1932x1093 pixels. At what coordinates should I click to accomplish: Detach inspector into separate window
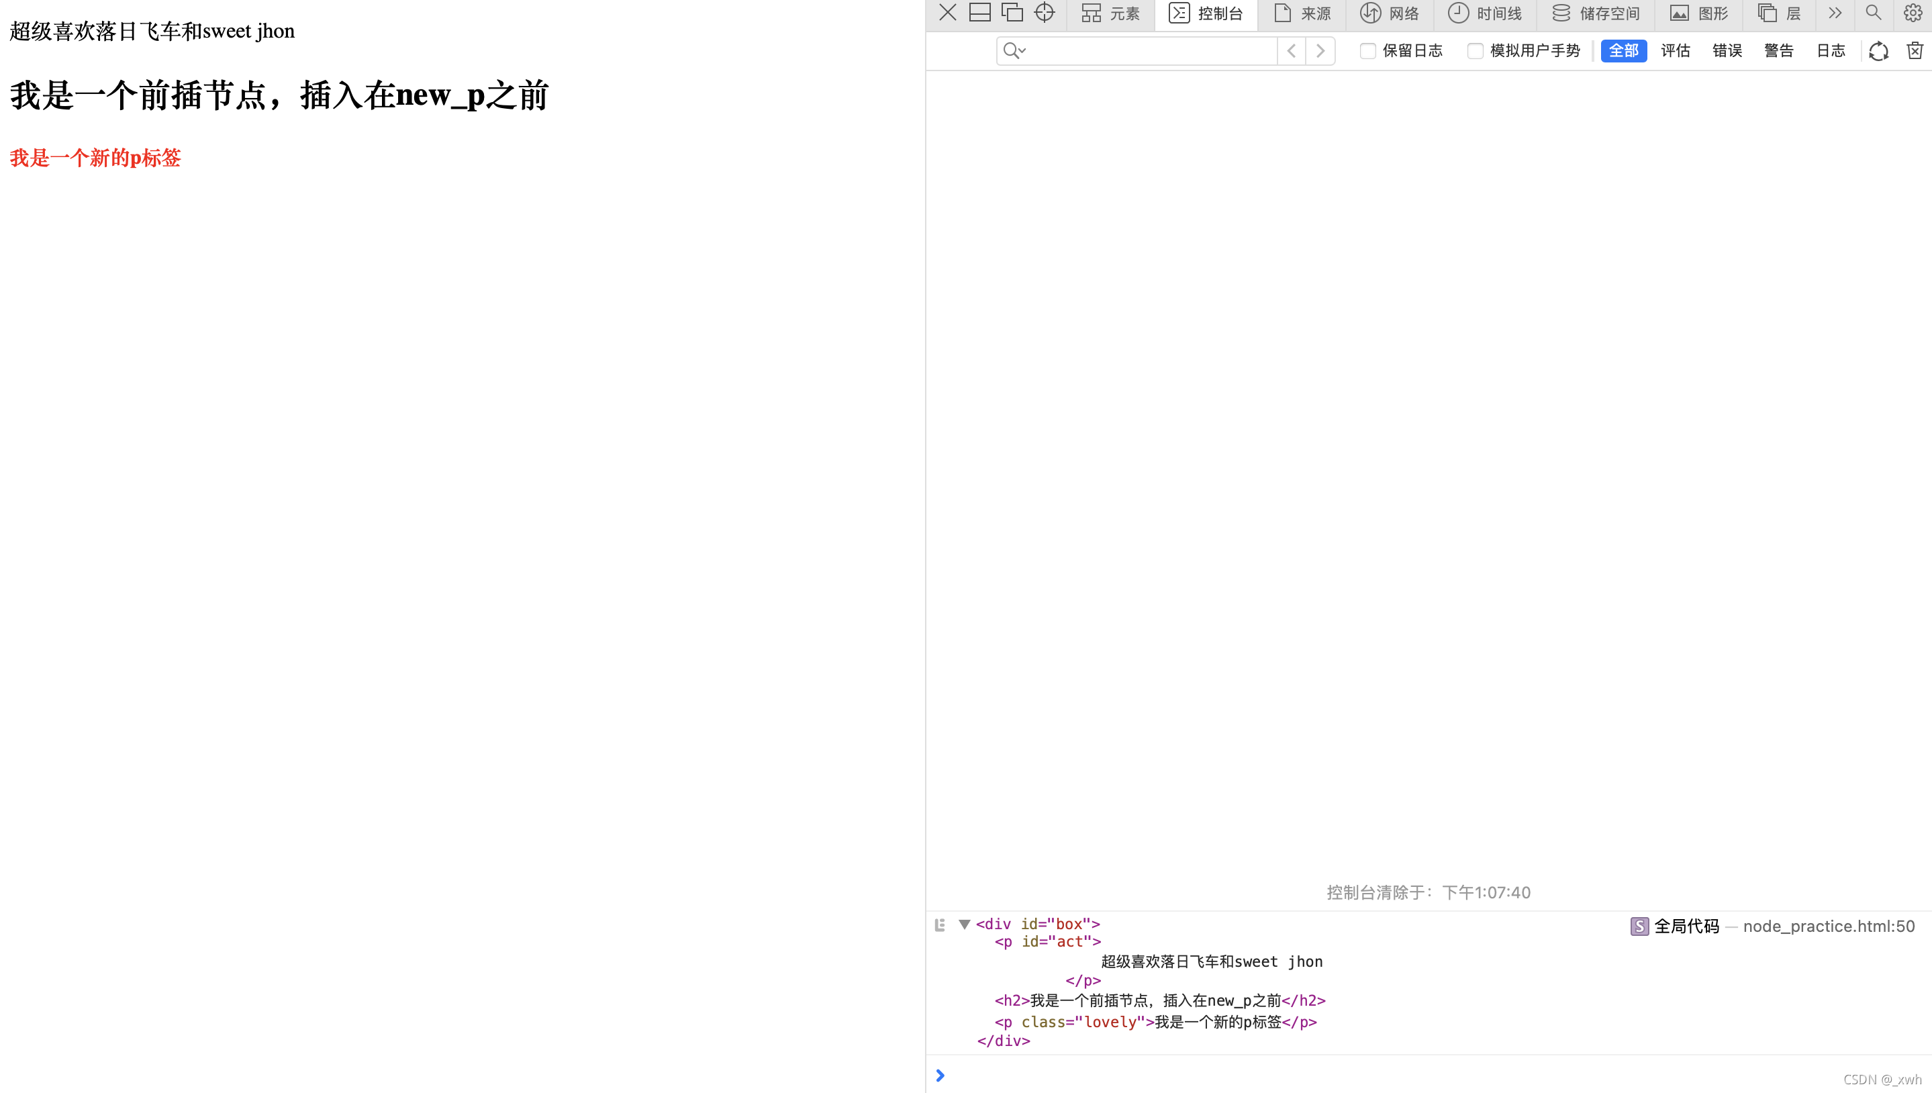click(x=1012, y=13)
